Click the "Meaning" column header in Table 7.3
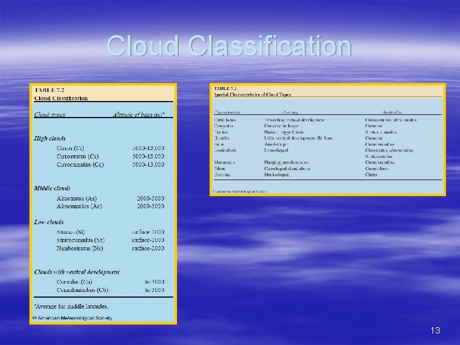Viewport: 460px width, 345px height. [289, 112]
